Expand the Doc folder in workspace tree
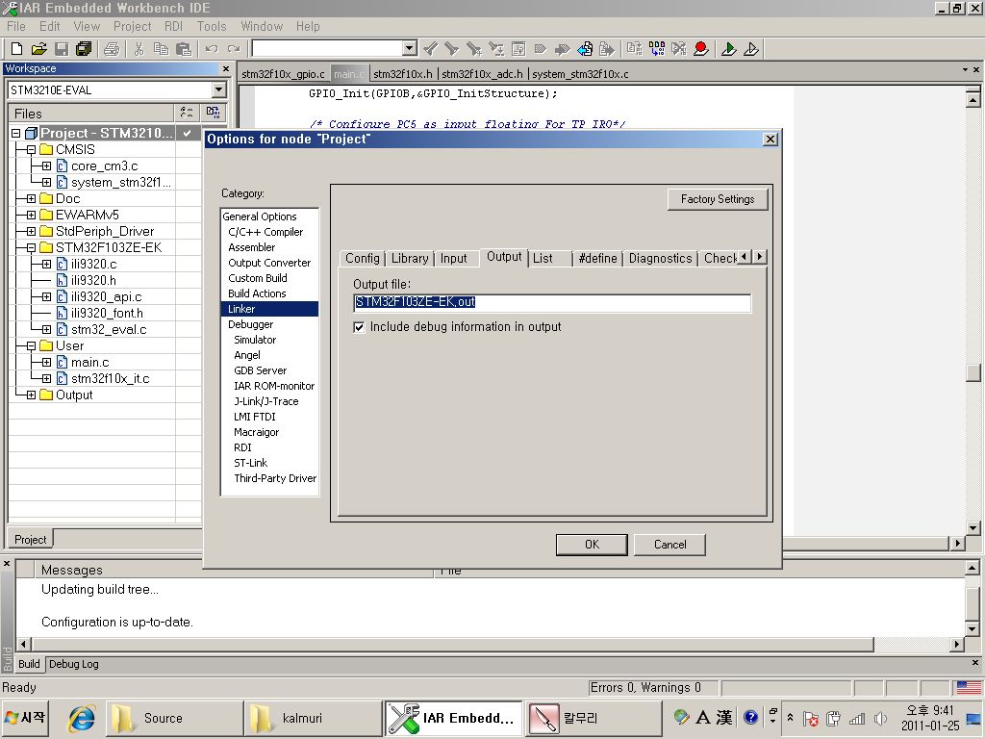Image resolution: width=985 pixels, height=739 pixels. [x=31, y=198]
